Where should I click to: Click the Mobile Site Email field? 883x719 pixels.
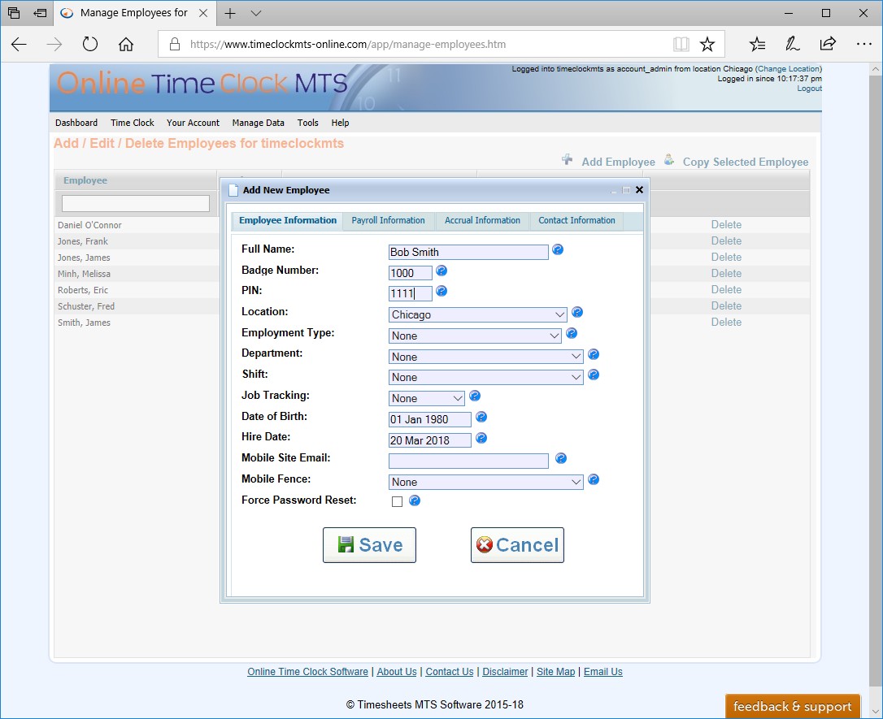(468, 461)
